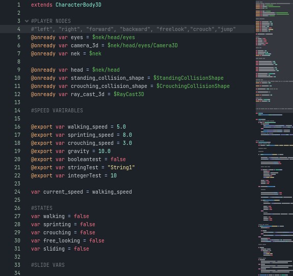Click line number 4 in gutter

click(x=19, y=29)
